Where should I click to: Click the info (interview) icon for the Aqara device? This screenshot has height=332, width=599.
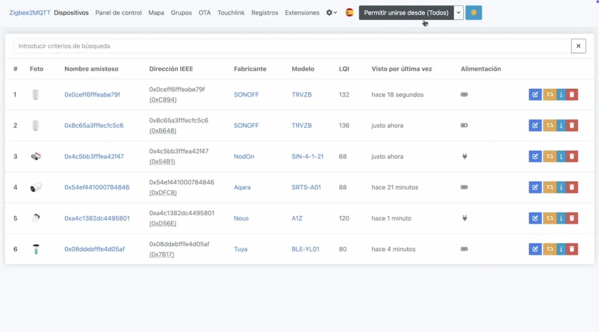click(x=561, y=187)
